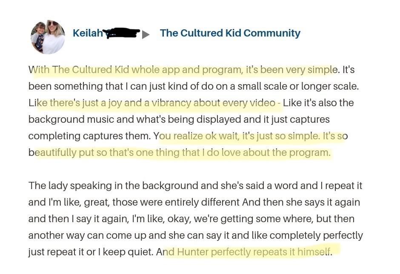Image resolution: width=400 pixels, height=274 pixels.
Task: Click the child's face in profile photo
Action: (40, 28)
